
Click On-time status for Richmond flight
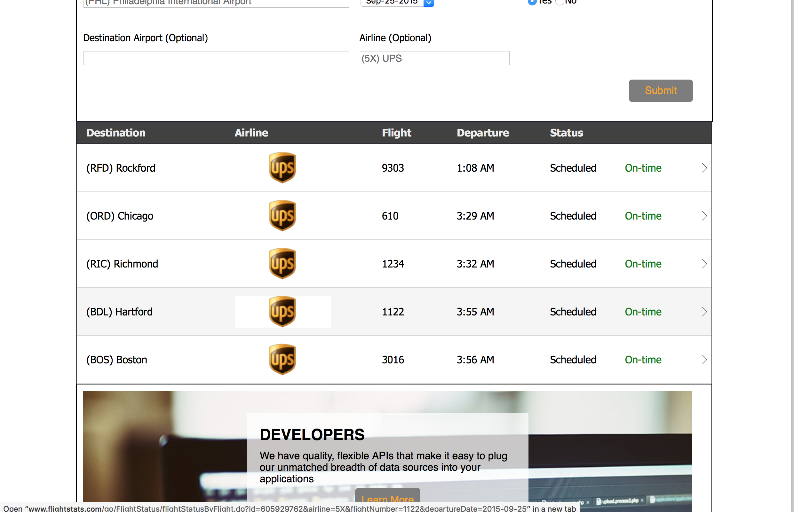pos(643,264)
